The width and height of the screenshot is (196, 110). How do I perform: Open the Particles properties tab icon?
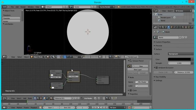click(x=189, y=27)
